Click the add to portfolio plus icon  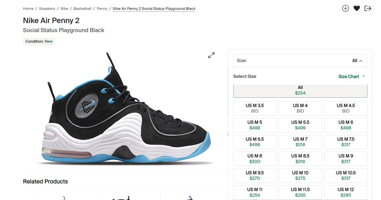click(345, 8)
